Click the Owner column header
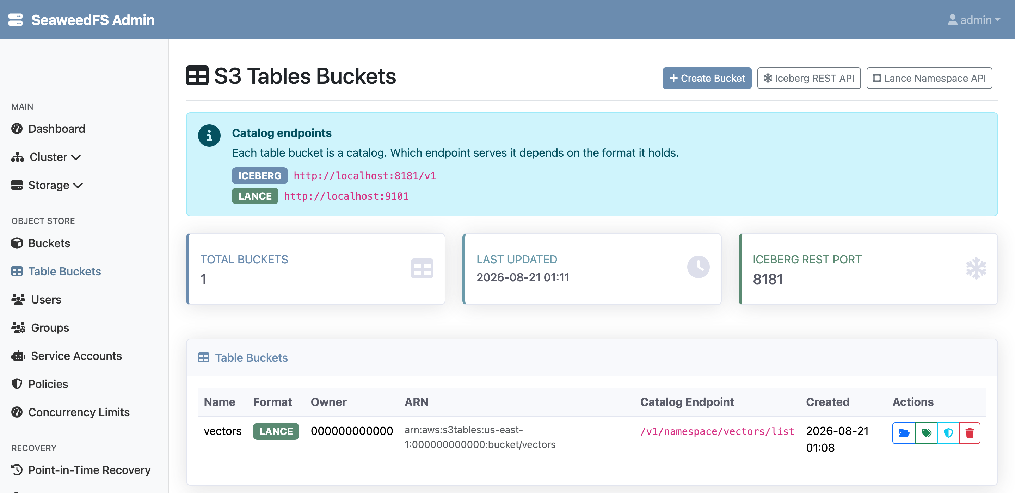Screen dimensions: 1015x493 pos(328,402)
